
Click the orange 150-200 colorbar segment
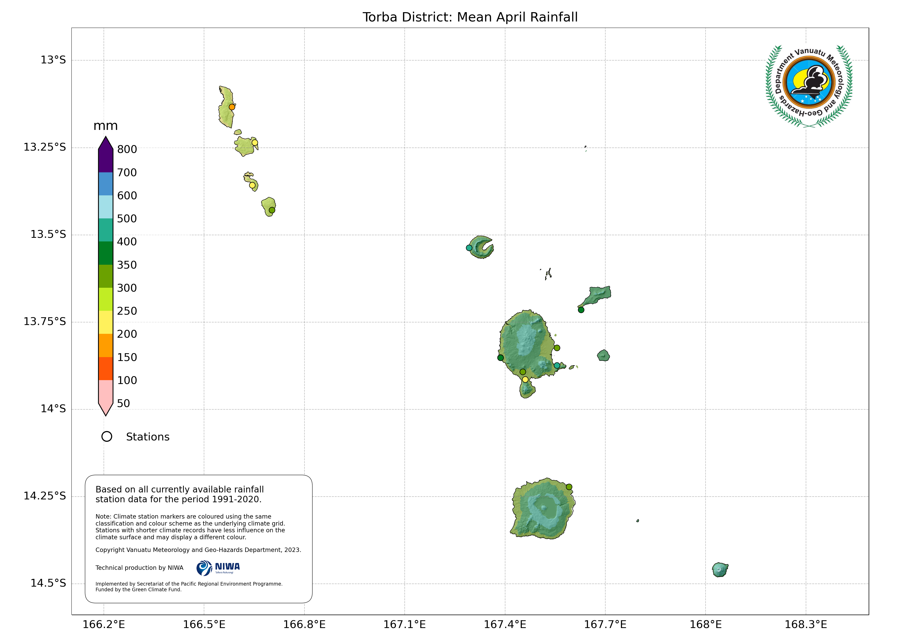(x=106, y=345)
